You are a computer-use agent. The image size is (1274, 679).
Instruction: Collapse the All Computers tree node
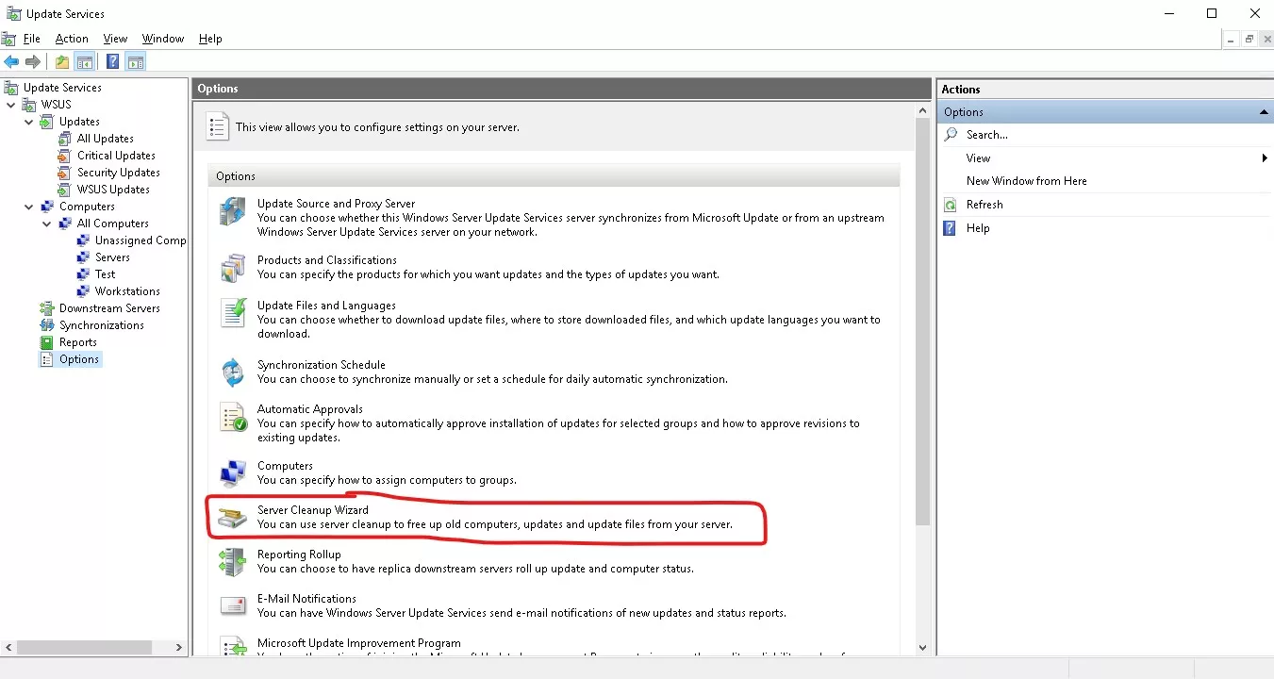(x=47, y=224)
